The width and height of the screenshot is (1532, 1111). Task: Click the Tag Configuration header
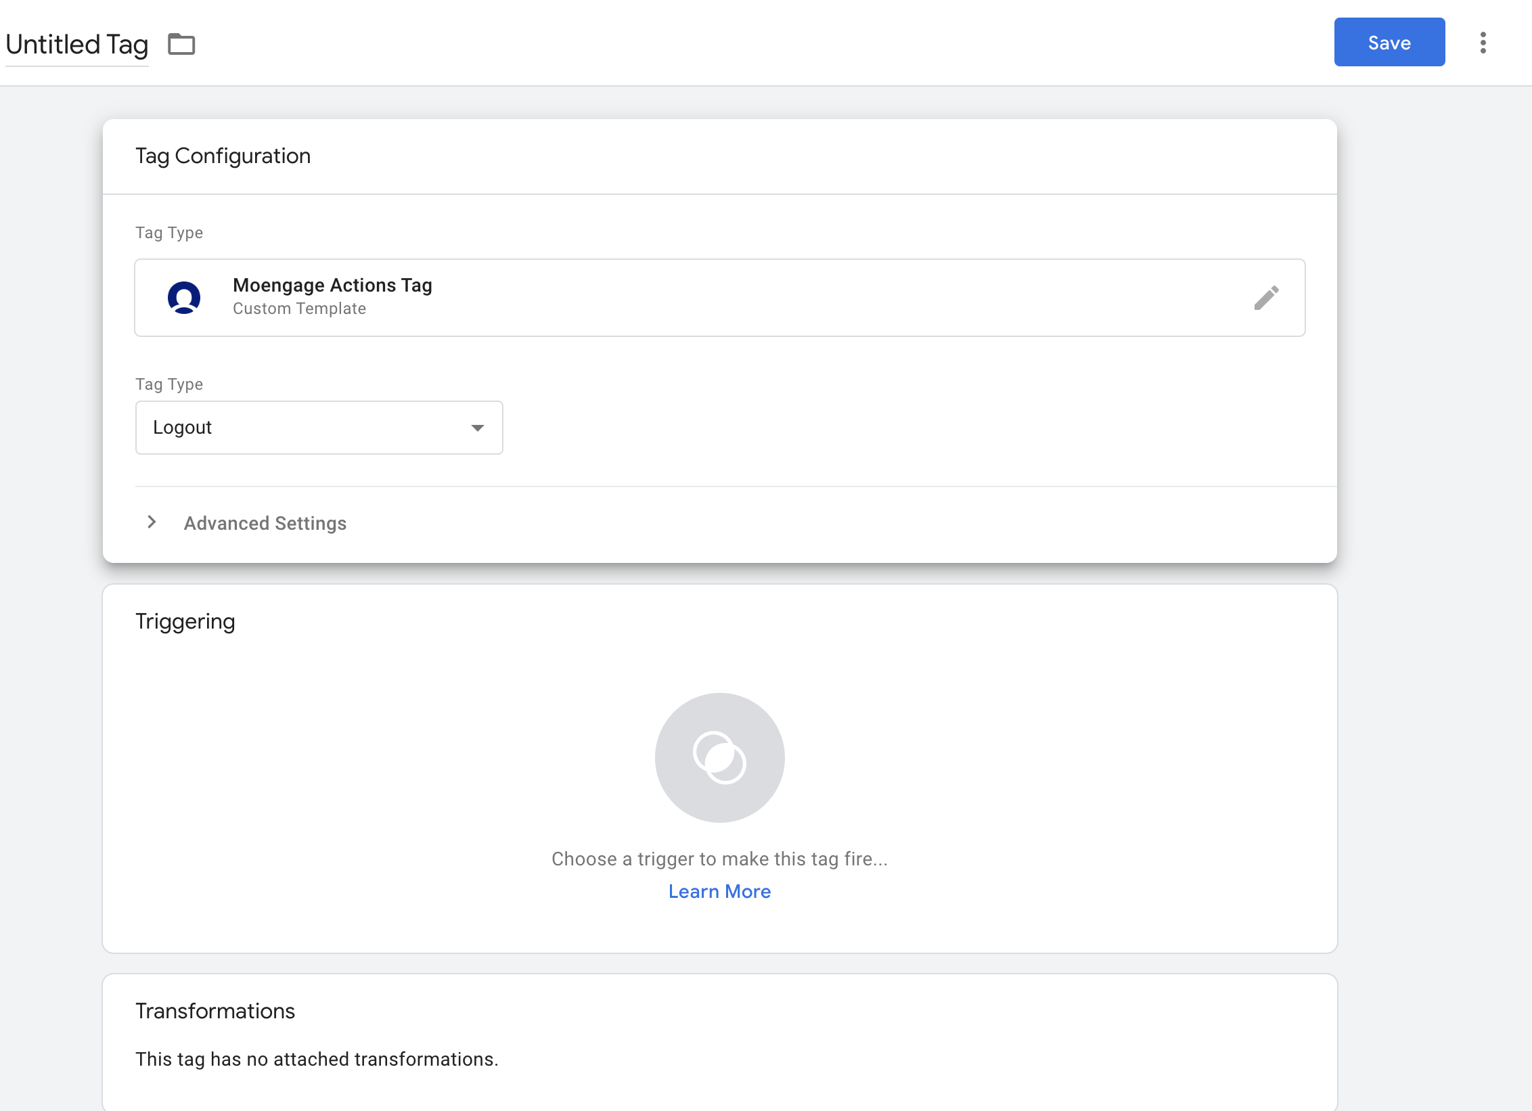pos(223,156)
